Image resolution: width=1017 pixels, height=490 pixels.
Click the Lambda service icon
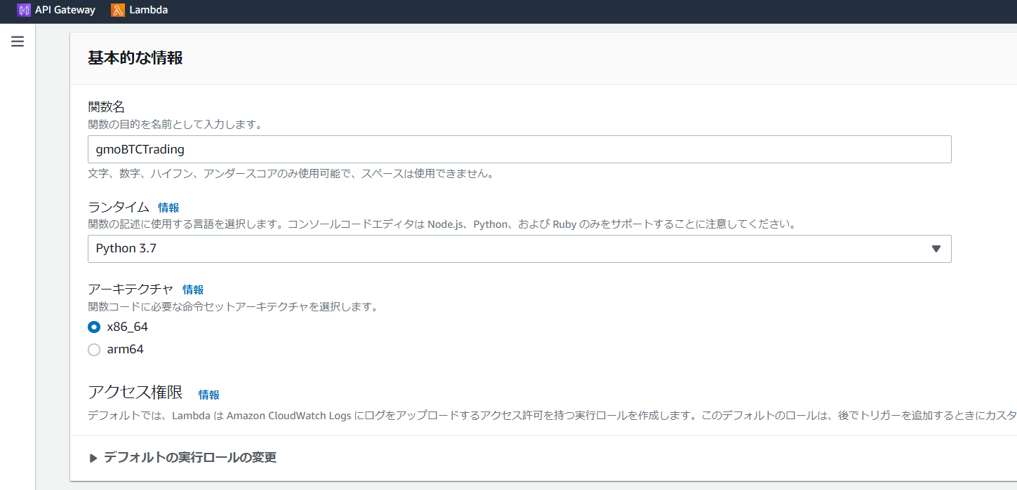pyautogui.click(x=118, y=11)
